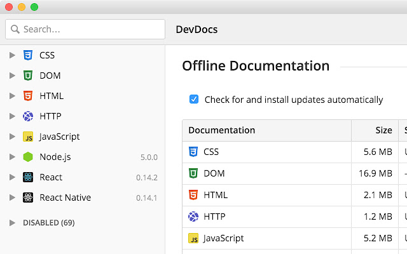Click the CSS icon in documentation table
Image resolution: width=407 pixels, height=254 pixels.
(193, 152)
